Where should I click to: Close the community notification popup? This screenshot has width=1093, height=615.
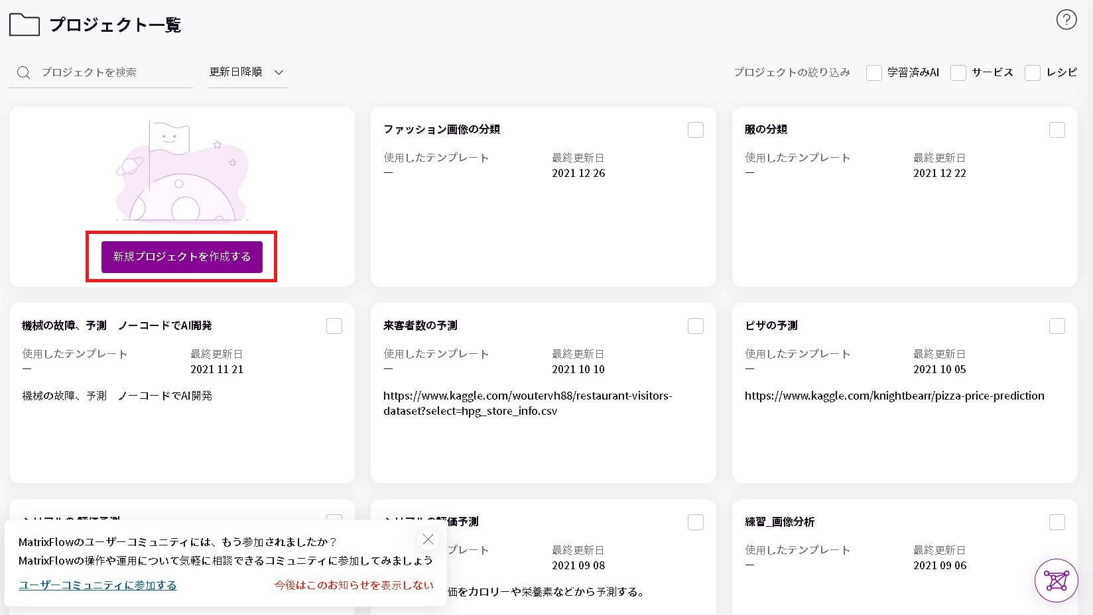[428, 539]
